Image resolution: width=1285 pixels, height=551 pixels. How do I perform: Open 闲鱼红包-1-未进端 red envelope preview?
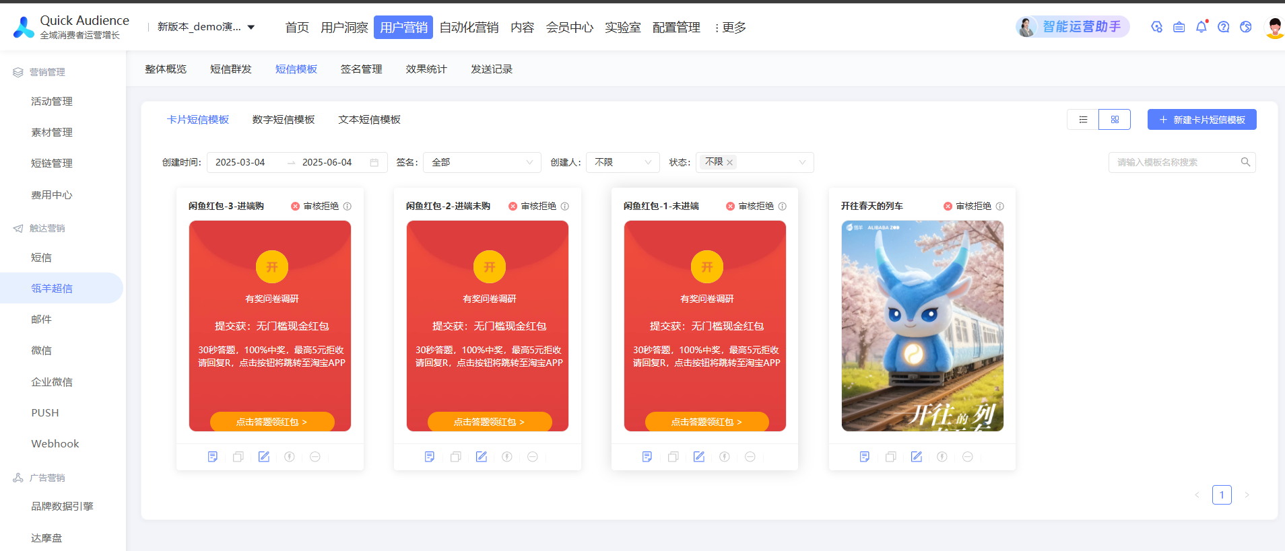[x=705, y=326]
